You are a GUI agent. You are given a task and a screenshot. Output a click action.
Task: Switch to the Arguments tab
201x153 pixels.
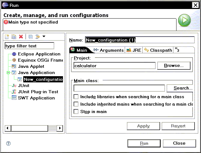[109, 50]
